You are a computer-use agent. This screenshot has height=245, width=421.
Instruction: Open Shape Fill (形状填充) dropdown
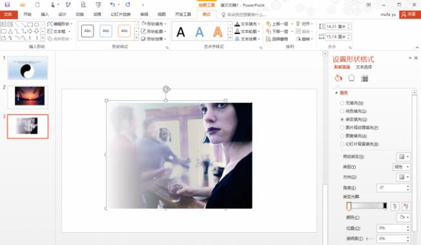point(154,24)
